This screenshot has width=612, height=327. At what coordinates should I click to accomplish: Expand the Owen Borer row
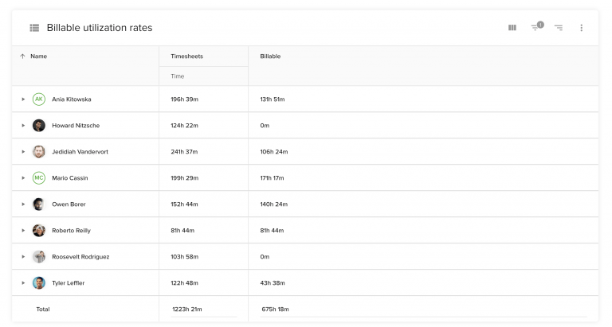[23, 204]
